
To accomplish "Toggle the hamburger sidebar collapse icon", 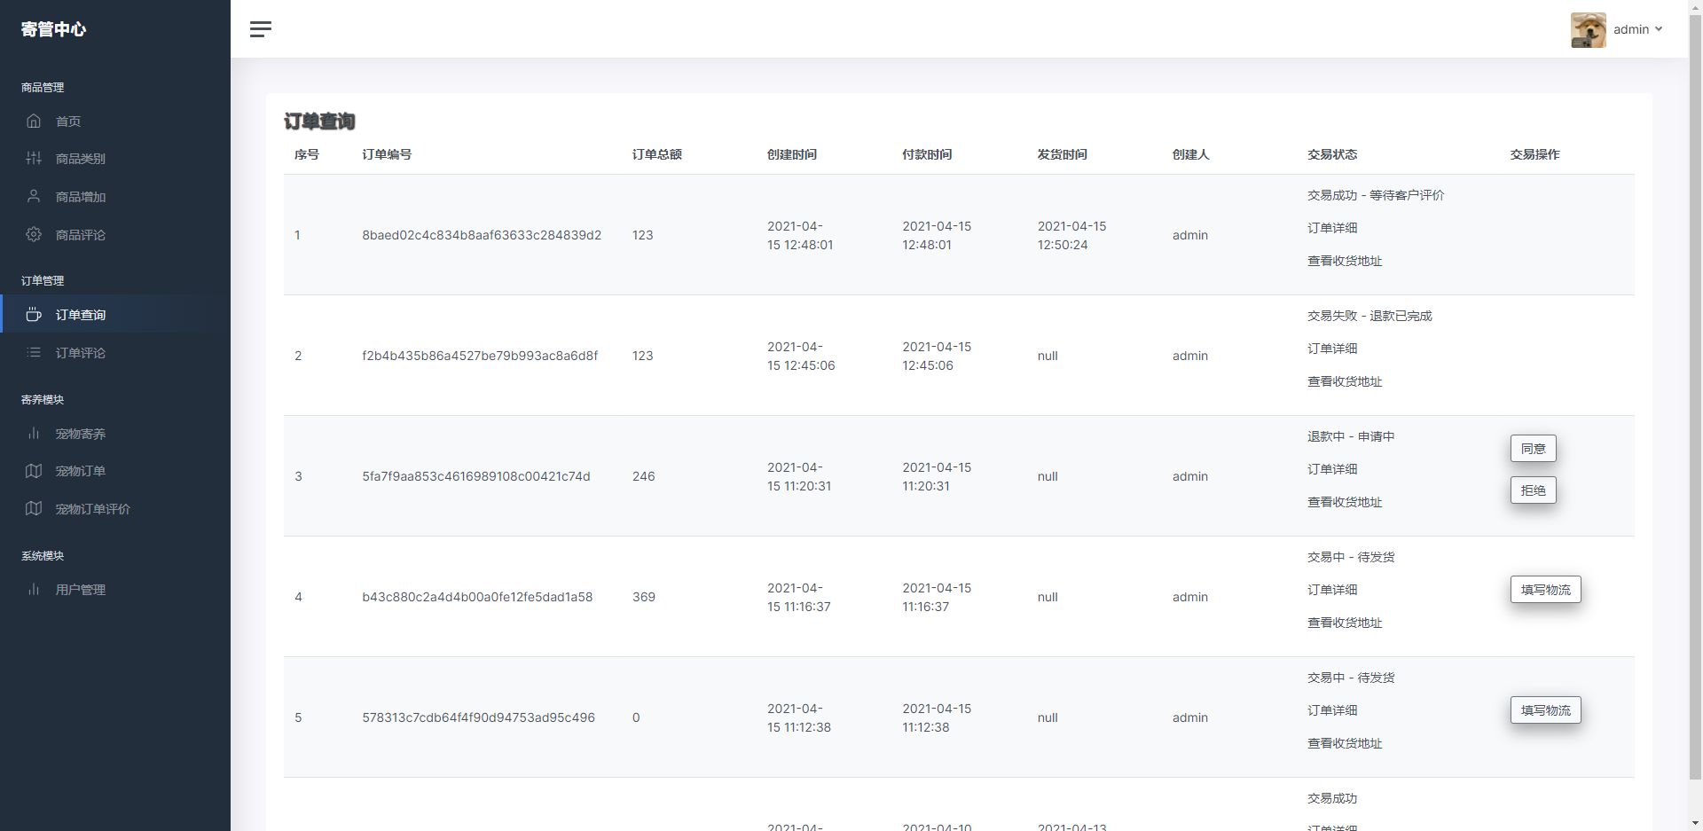I will (x=260, y=29).
